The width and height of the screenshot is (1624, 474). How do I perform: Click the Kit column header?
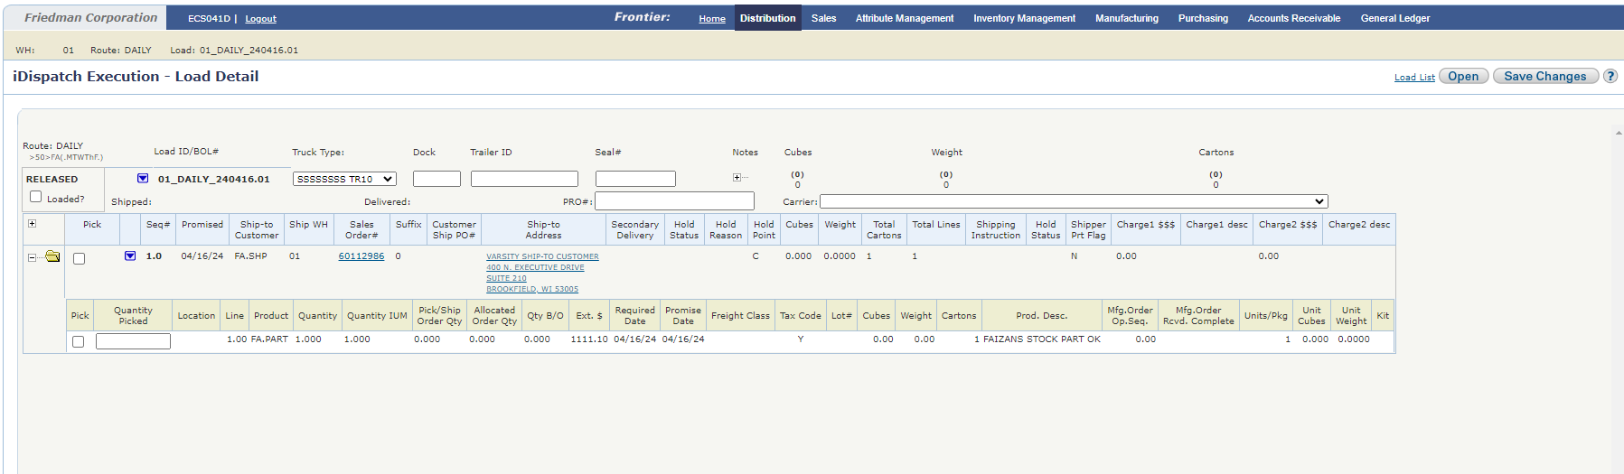(1383, 316)
